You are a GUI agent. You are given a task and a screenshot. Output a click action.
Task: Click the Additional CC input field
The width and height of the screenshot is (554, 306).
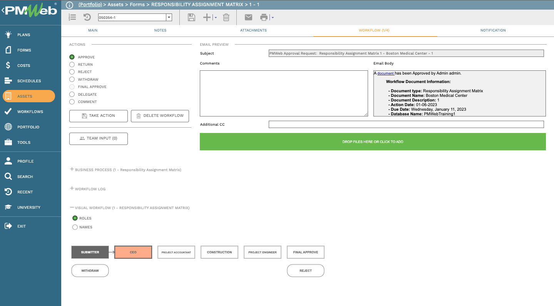click(x=406, y=125)
